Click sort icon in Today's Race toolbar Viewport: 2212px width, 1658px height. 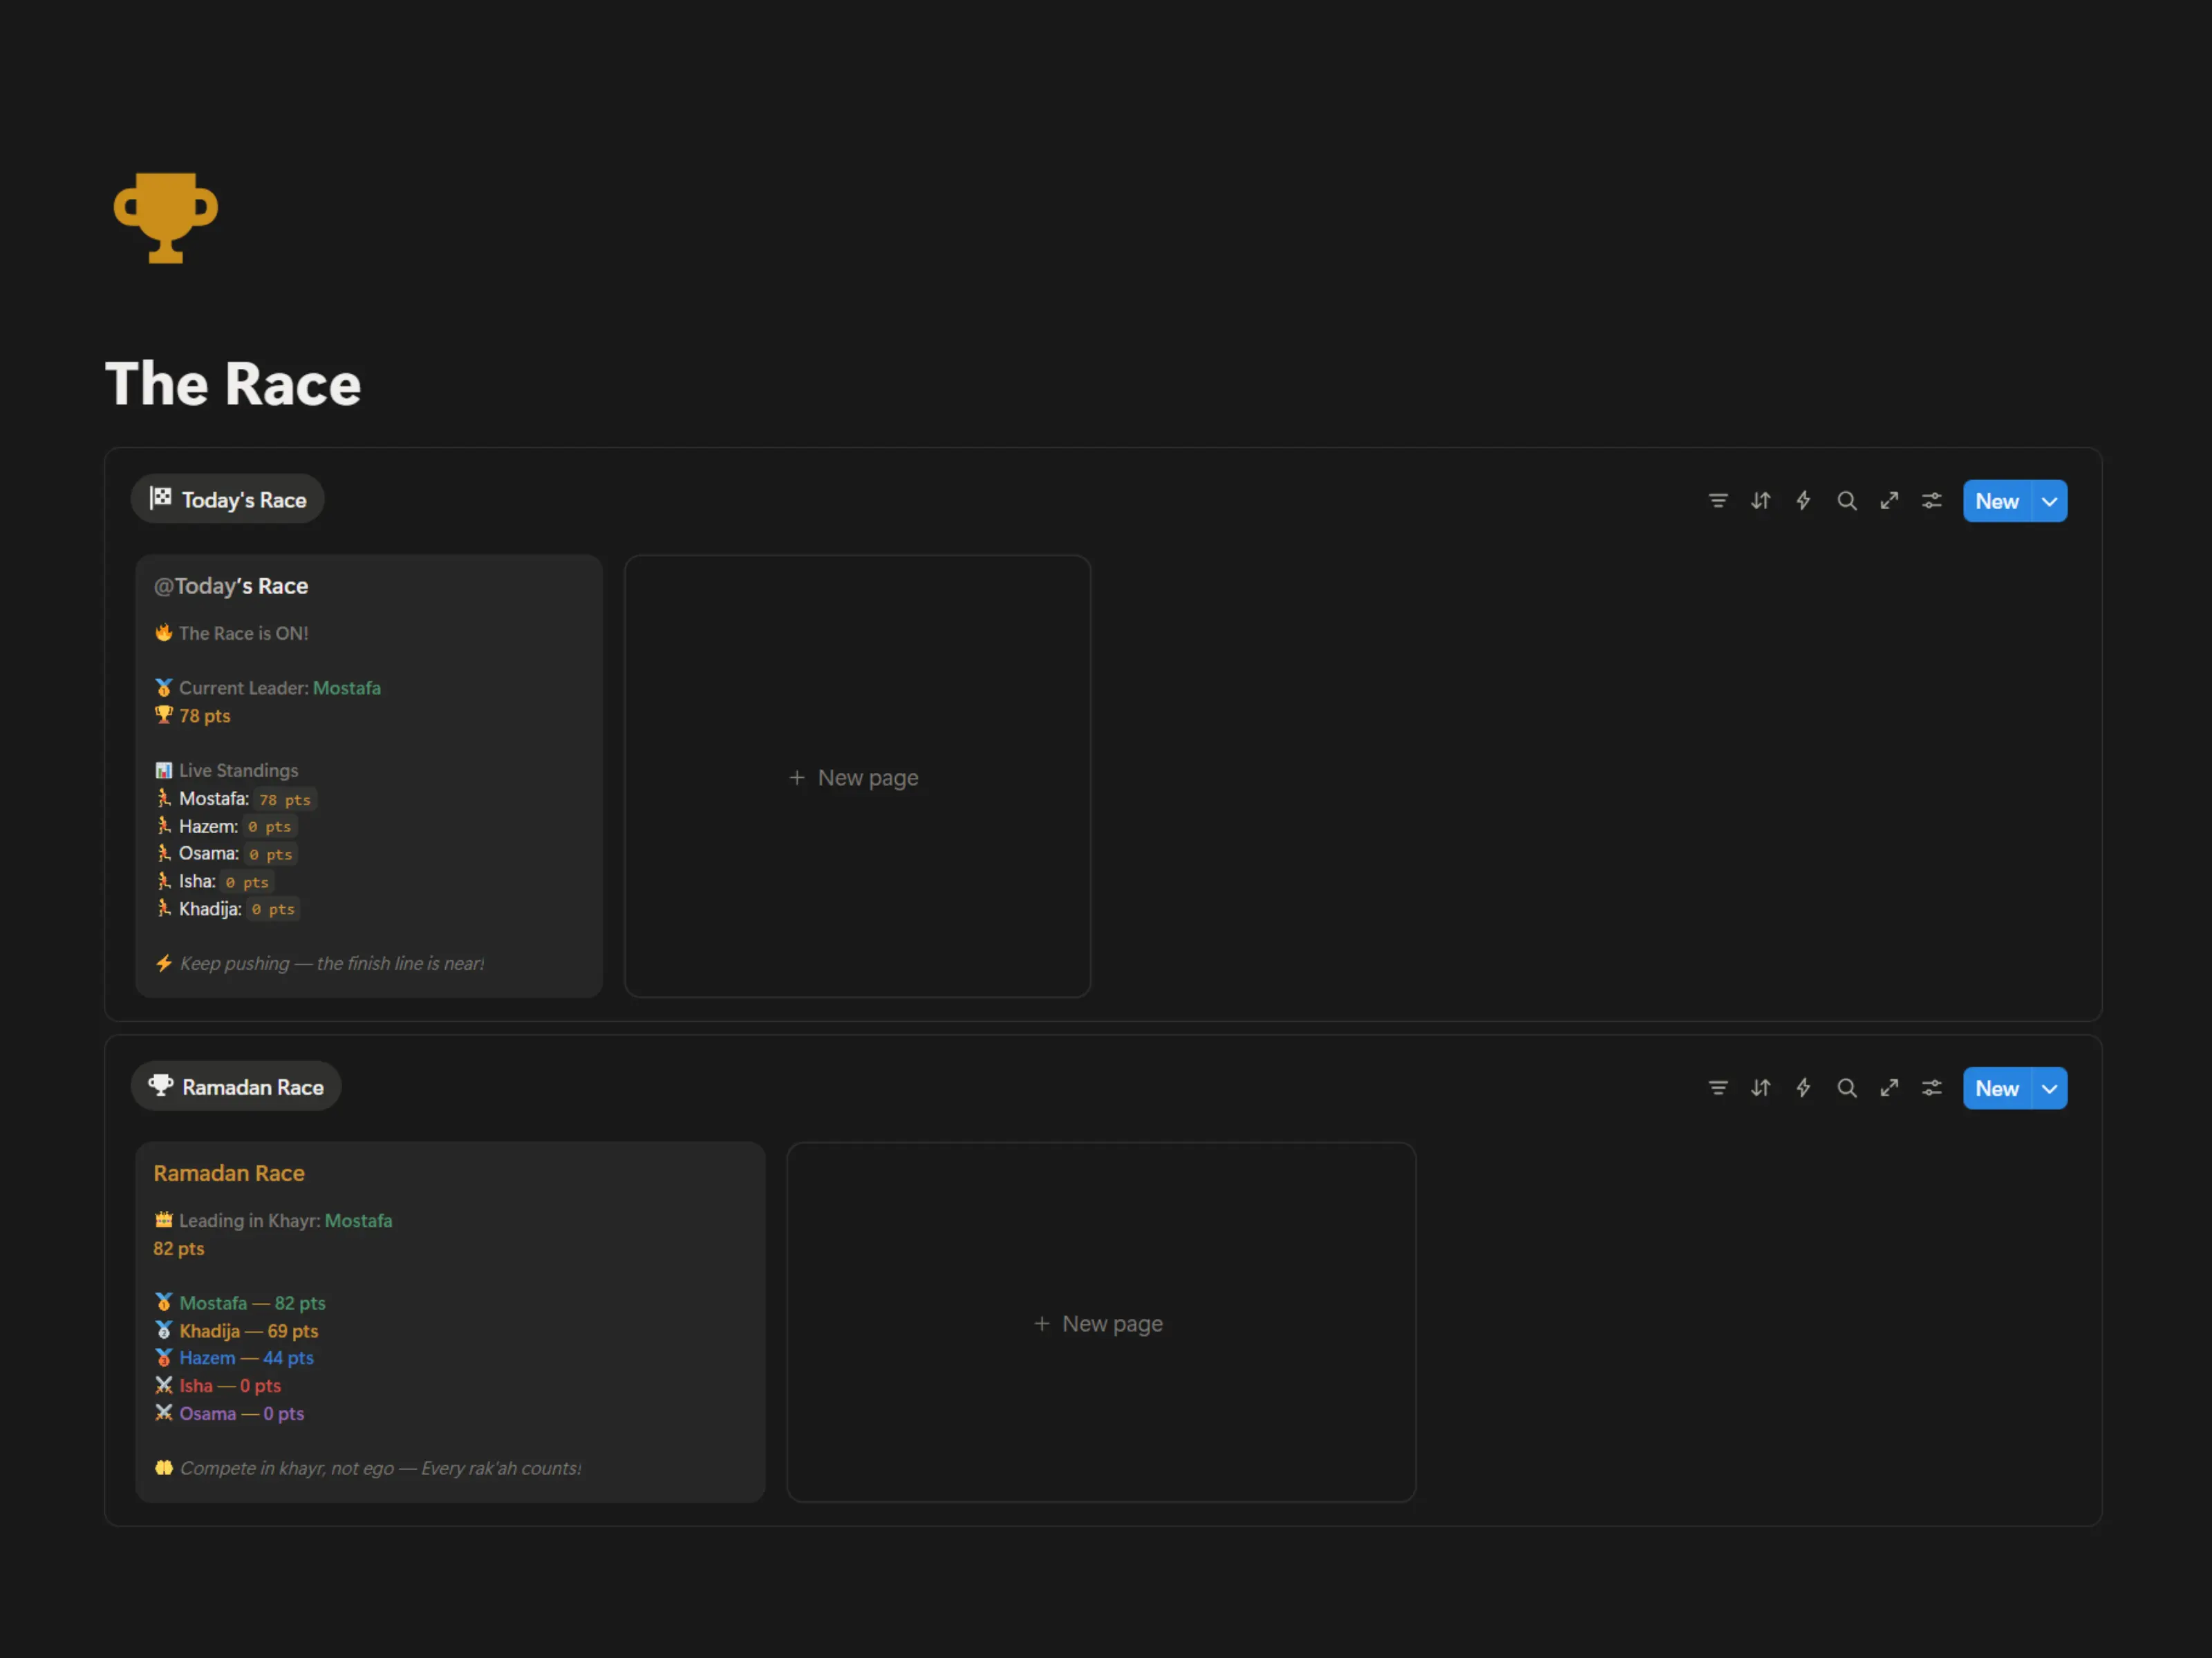[1761, 501]
